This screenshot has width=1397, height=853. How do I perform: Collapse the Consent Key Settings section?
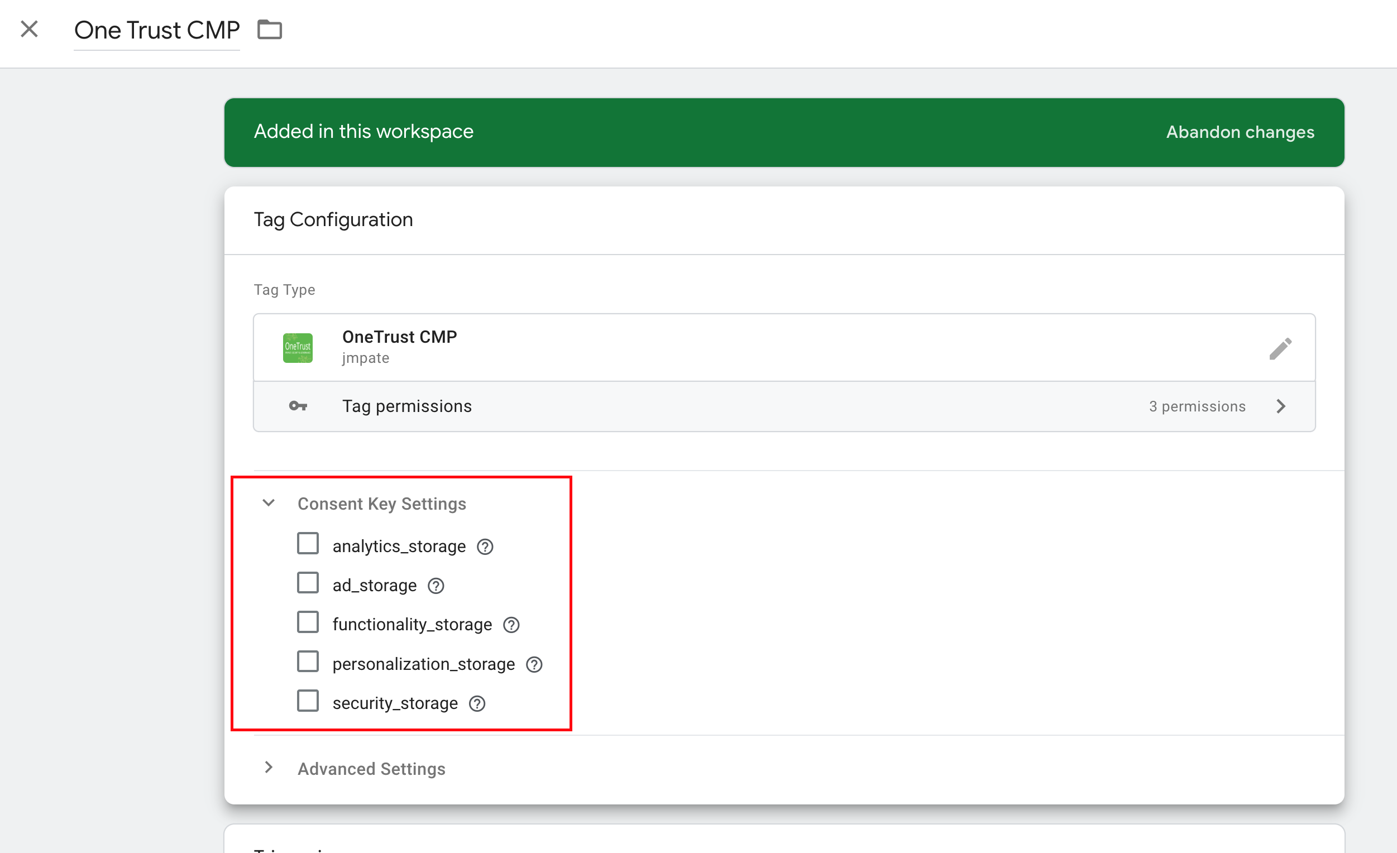(x=269, y=504)
